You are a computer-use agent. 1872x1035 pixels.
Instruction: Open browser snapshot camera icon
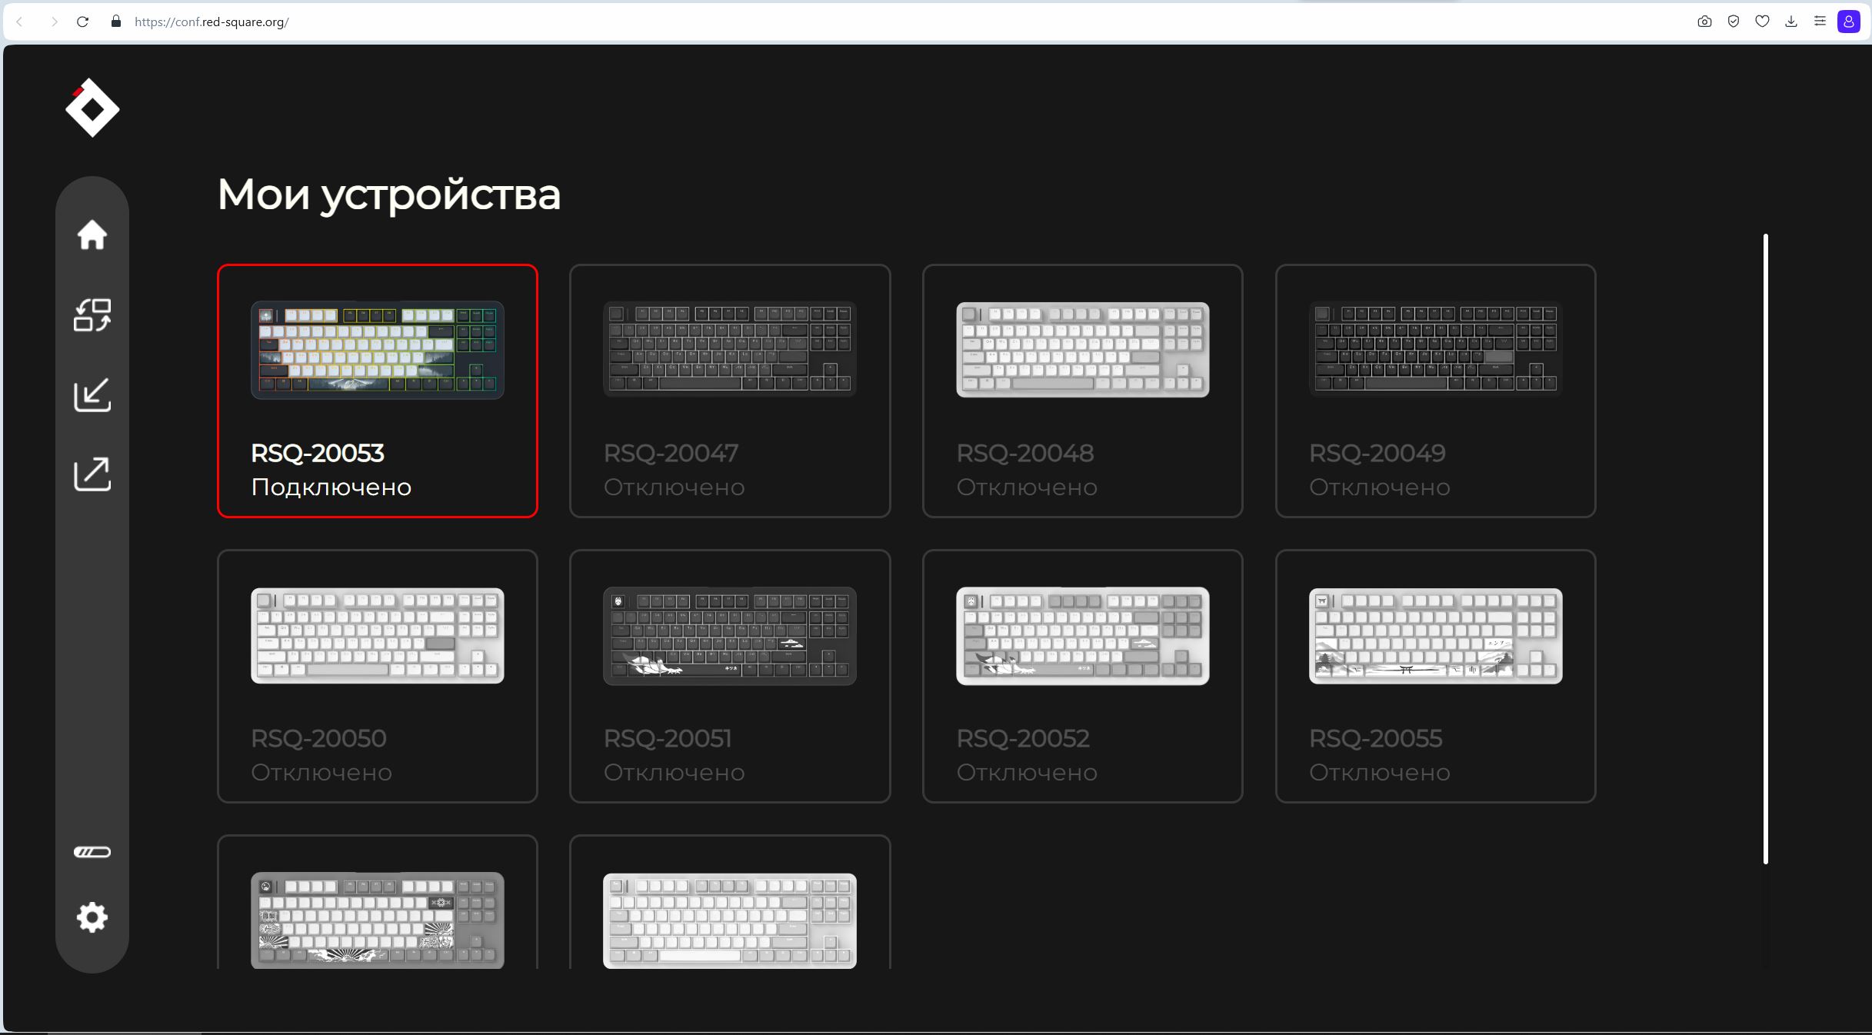pyautogui.click(x=1704, y=22)
